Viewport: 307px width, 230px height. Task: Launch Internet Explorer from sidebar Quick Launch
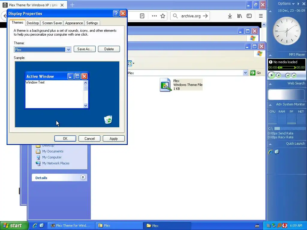pos(271,152)
